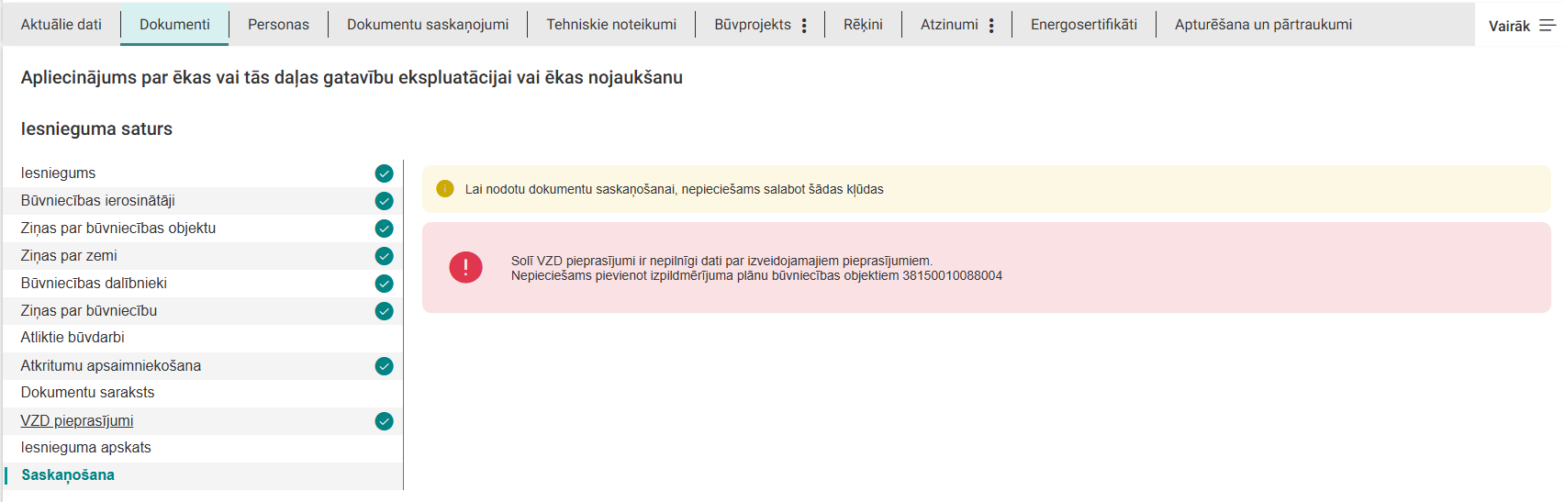Image resolution: width=1565 pixels, height=502 pixels.
Task: Switch to the Dokumenti tab
Action: [174, 24]
